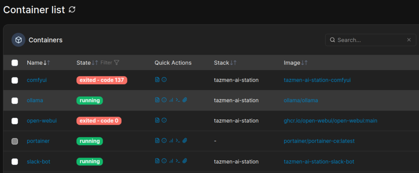Check the slack-bot row checkbox
This screenshot has height=173, width=419.
click(x=15, y=162)
